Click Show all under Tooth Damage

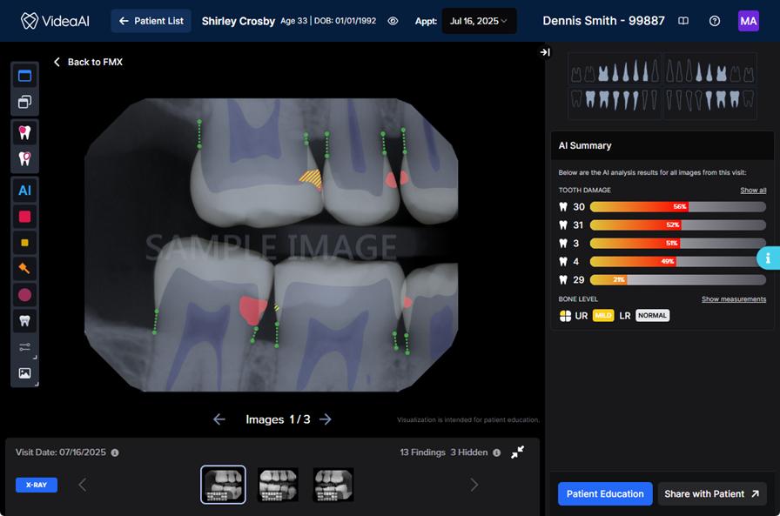pos(753,190)
